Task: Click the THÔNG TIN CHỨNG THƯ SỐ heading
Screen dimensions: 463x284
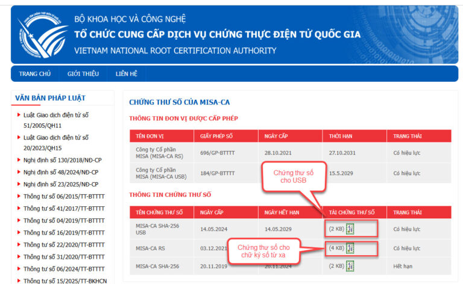Action: click(x=170, y=195)
